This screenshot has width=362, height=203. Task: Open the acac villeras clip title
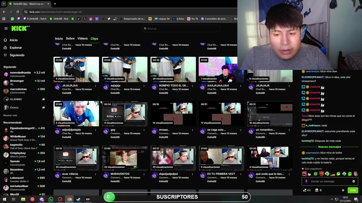click(x=70, y=174)
